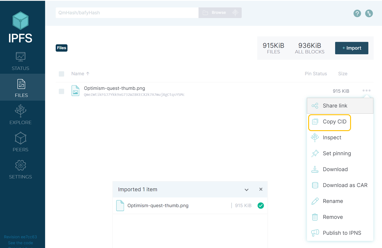382x248 pixels.
Task: Select Set pinning menu option
Action: click(x=337, y=153)
